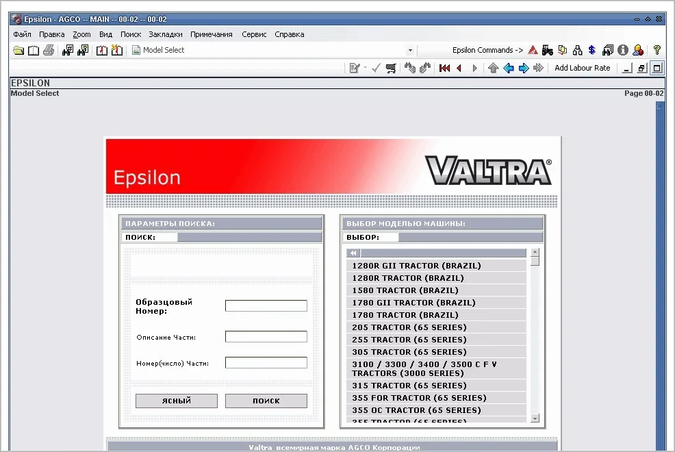Select 355 FOR TRACTOR (65 SERIES)

[437, 398]
